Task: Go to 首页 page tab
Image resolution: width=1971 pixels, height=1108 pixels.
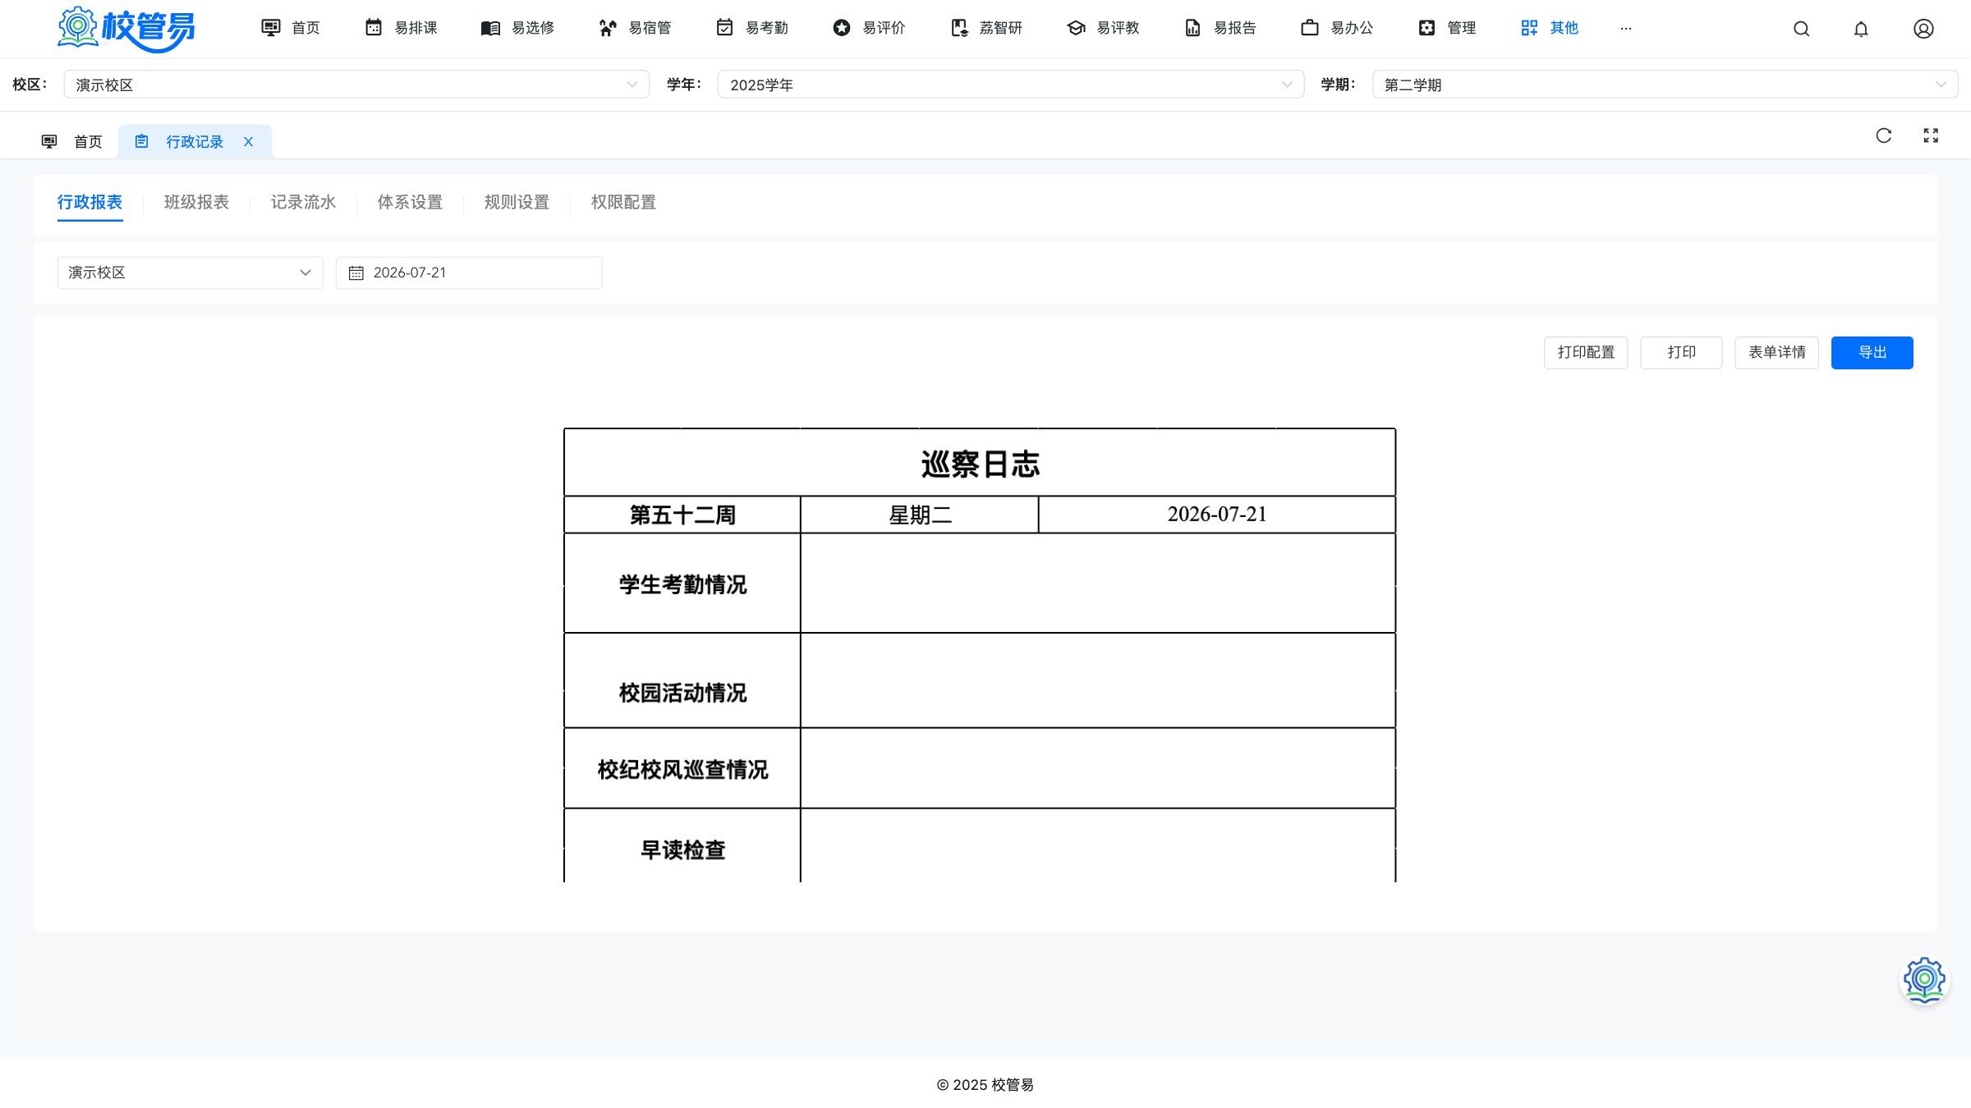Action: point(72,141)
